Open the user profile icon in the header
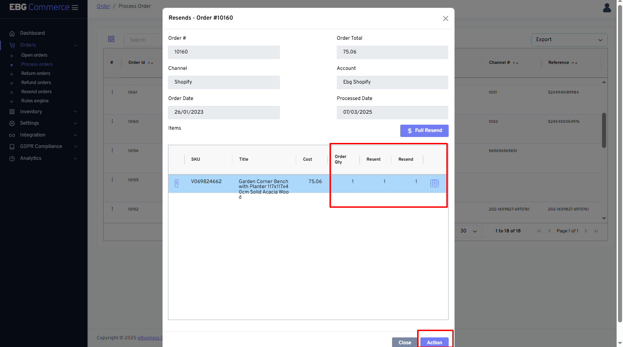This screenshot has width=623, height=347. (x=607, y=8)
